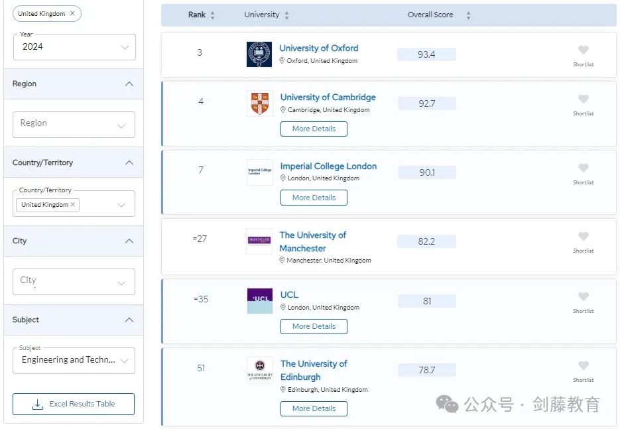Click More Details under Imperial College London
The width and height of the screenshot is (620, 429).
314,198
